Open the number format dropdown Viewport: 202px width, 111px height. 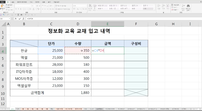86,6
